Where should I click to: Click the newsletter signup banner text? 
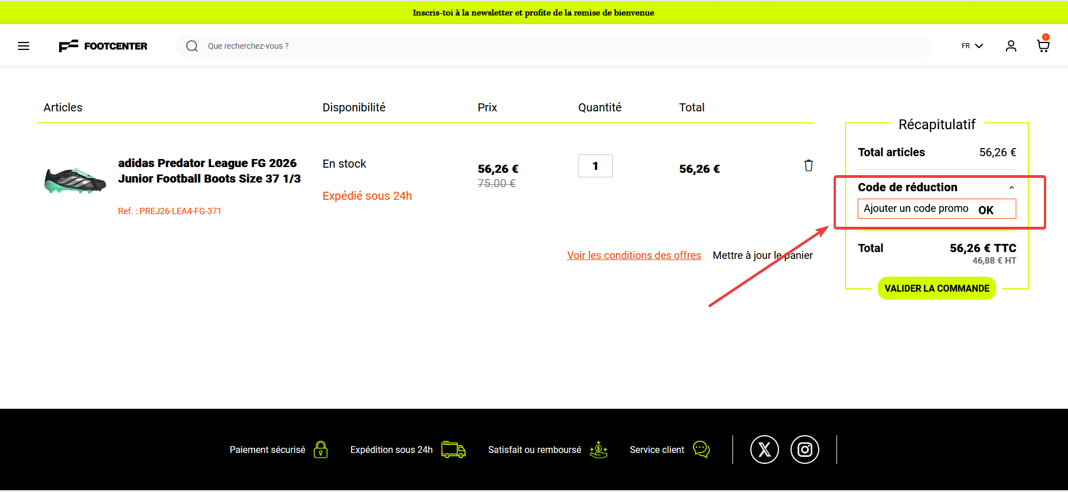pyautogui.click(x=533, y=13)
